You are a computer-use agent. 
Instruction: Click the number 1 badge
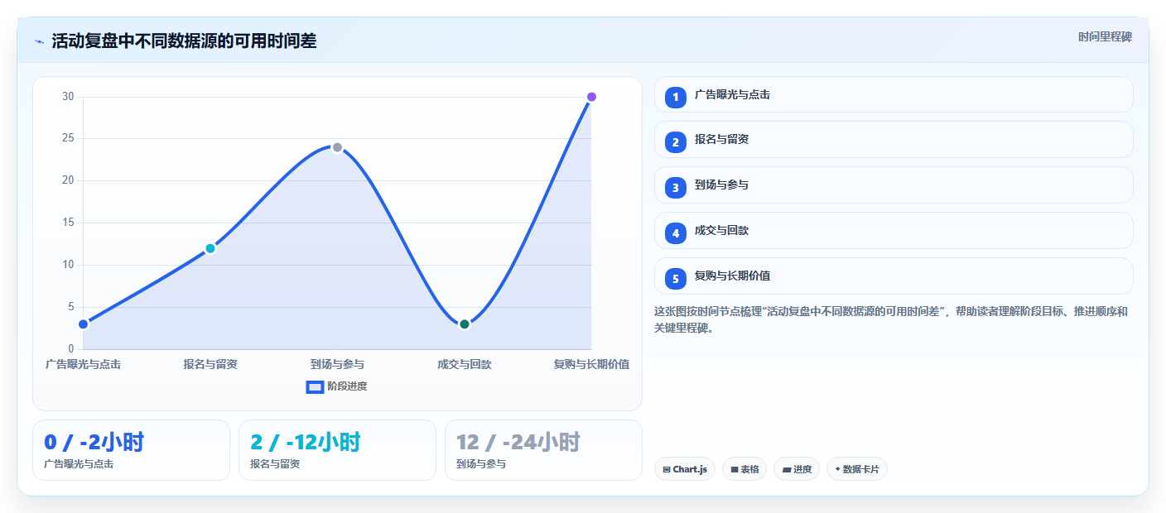(x=676, y=97)
